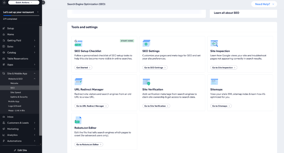
Task: Select the Robots.txt file icon
Action: coord(78,120)
